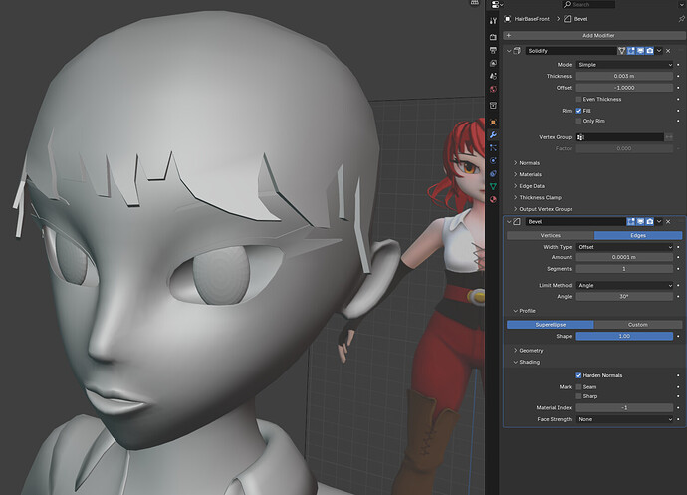
Task: Click the Bevel icon in breadcrumb
Action: point(568,19)
